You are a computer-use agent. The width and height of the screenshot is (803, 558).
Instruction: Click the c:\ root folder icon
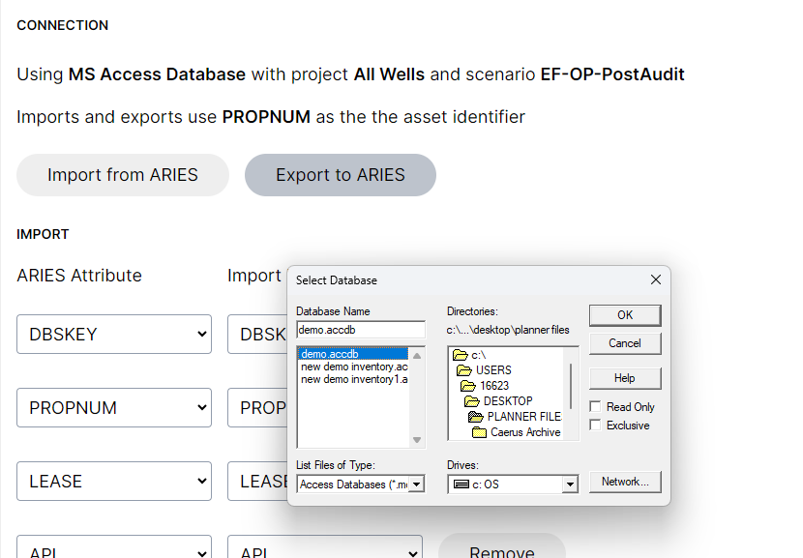coord(460,355)
